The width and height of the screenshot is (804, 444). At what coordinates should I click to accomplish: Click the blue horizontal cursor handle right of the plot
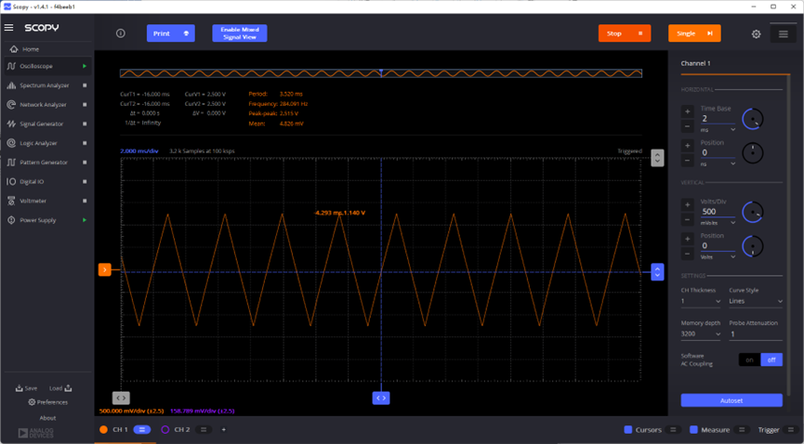click(657, 272)
